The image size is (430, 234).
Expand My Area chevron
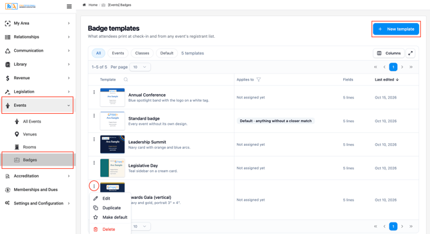(x=69, y=24)
